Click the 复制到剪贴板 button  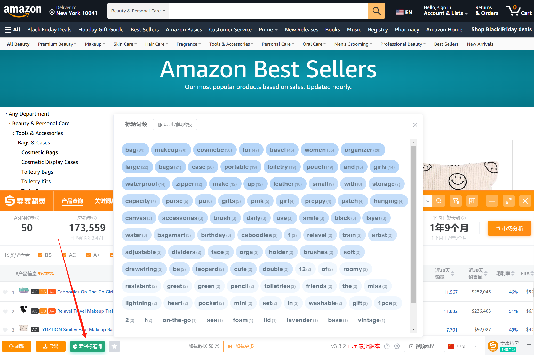(x=175, y=125)
